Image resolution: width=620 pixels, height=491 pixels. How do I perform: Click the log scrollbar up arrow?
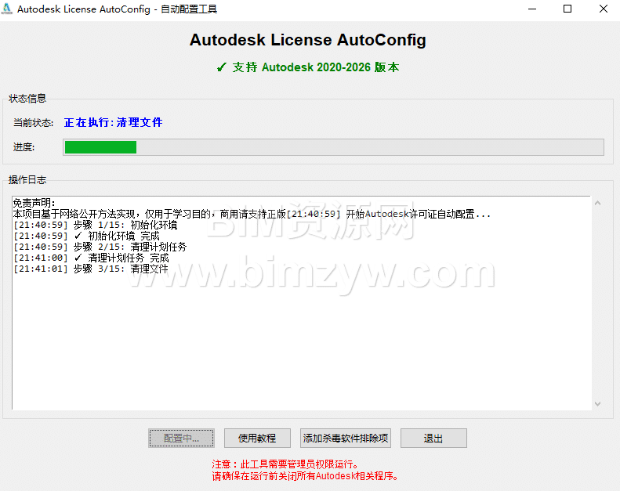click(597, 204)
